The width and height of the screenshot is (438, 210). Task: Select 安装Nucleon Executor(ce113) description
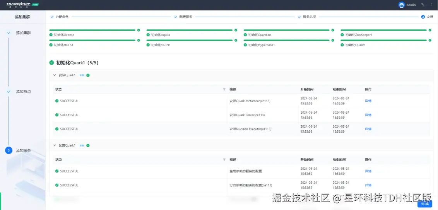coord(251,129)
